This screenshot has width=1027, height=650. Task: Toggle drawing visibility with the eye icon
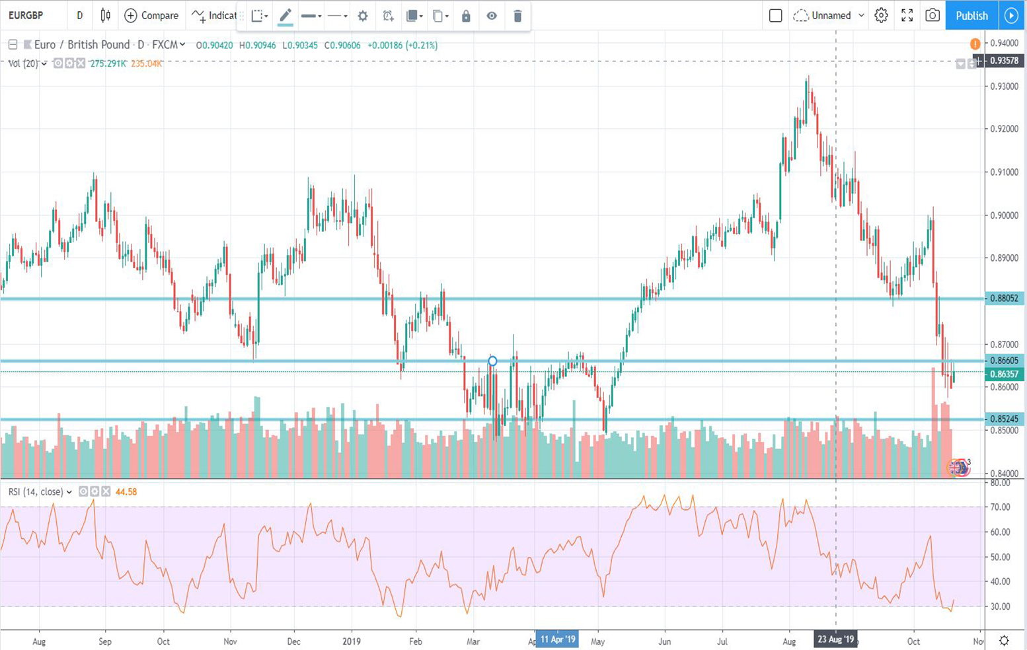pos(492,16)
